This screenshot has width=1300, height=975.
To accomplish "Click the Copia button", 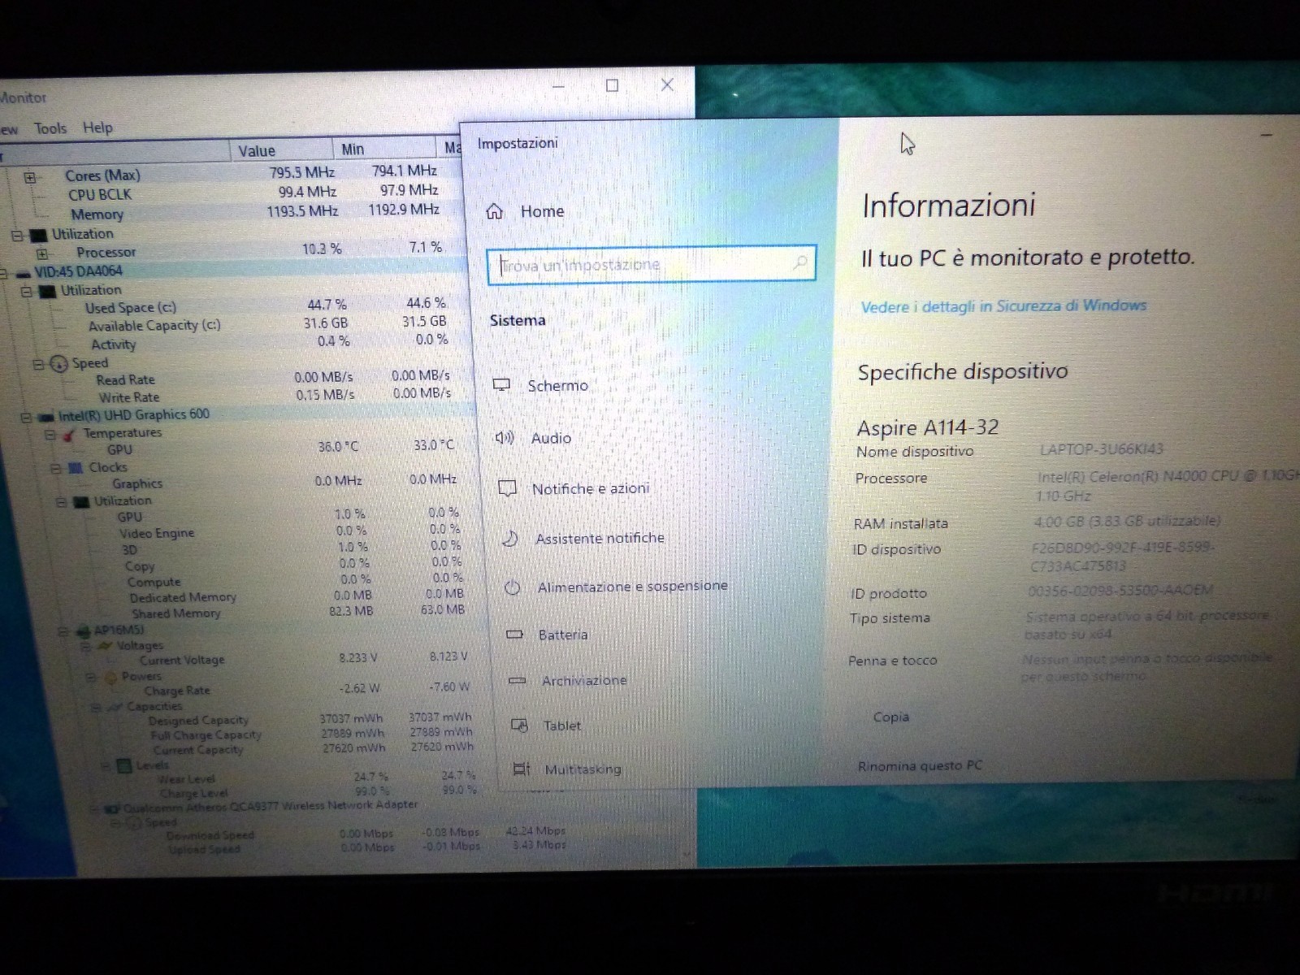I will [x=890, y=717].
